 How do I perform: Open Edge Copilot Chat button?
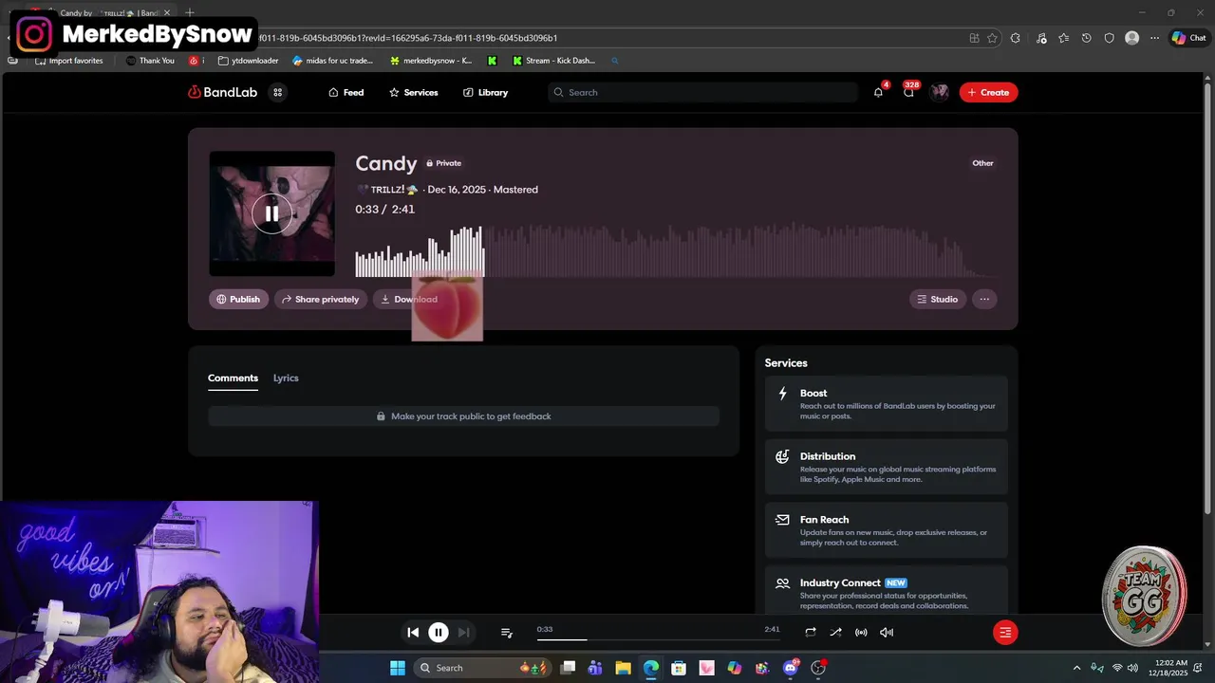click(x=1189, y=38)
